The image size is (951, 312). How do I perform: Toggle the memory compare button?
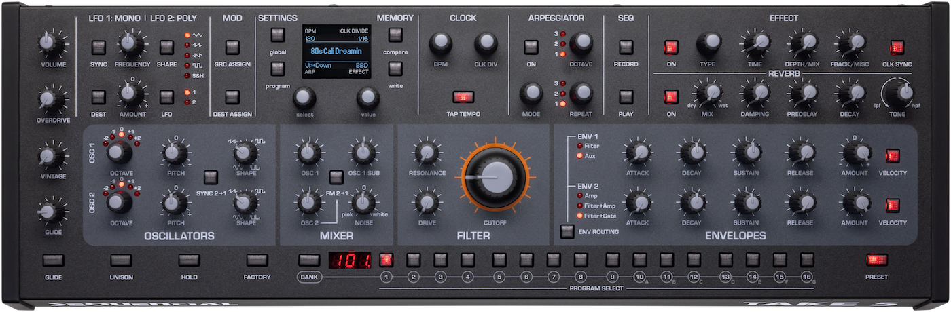395,35
